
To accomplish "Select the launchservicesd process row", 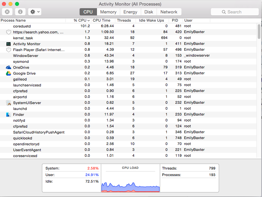I will 128,85.
